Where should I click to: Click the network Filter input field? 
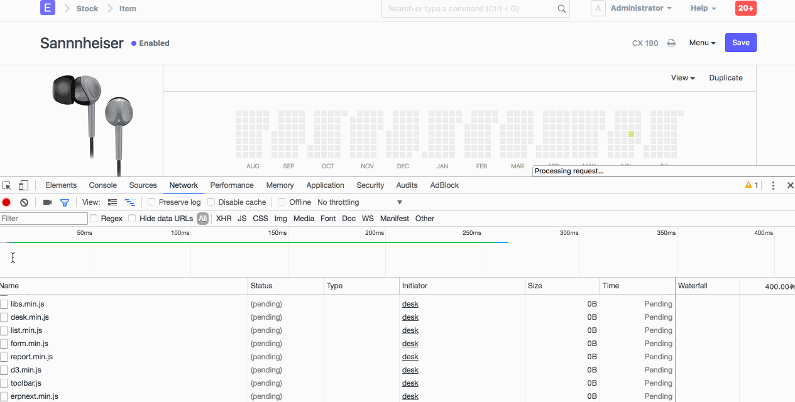(x=44, y=219)
